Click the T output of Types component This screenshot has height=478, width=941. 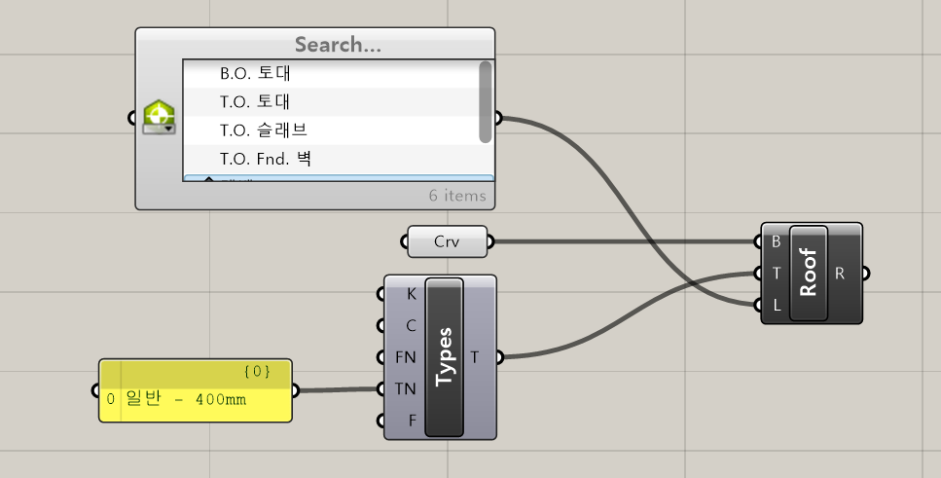pos(475,357)
